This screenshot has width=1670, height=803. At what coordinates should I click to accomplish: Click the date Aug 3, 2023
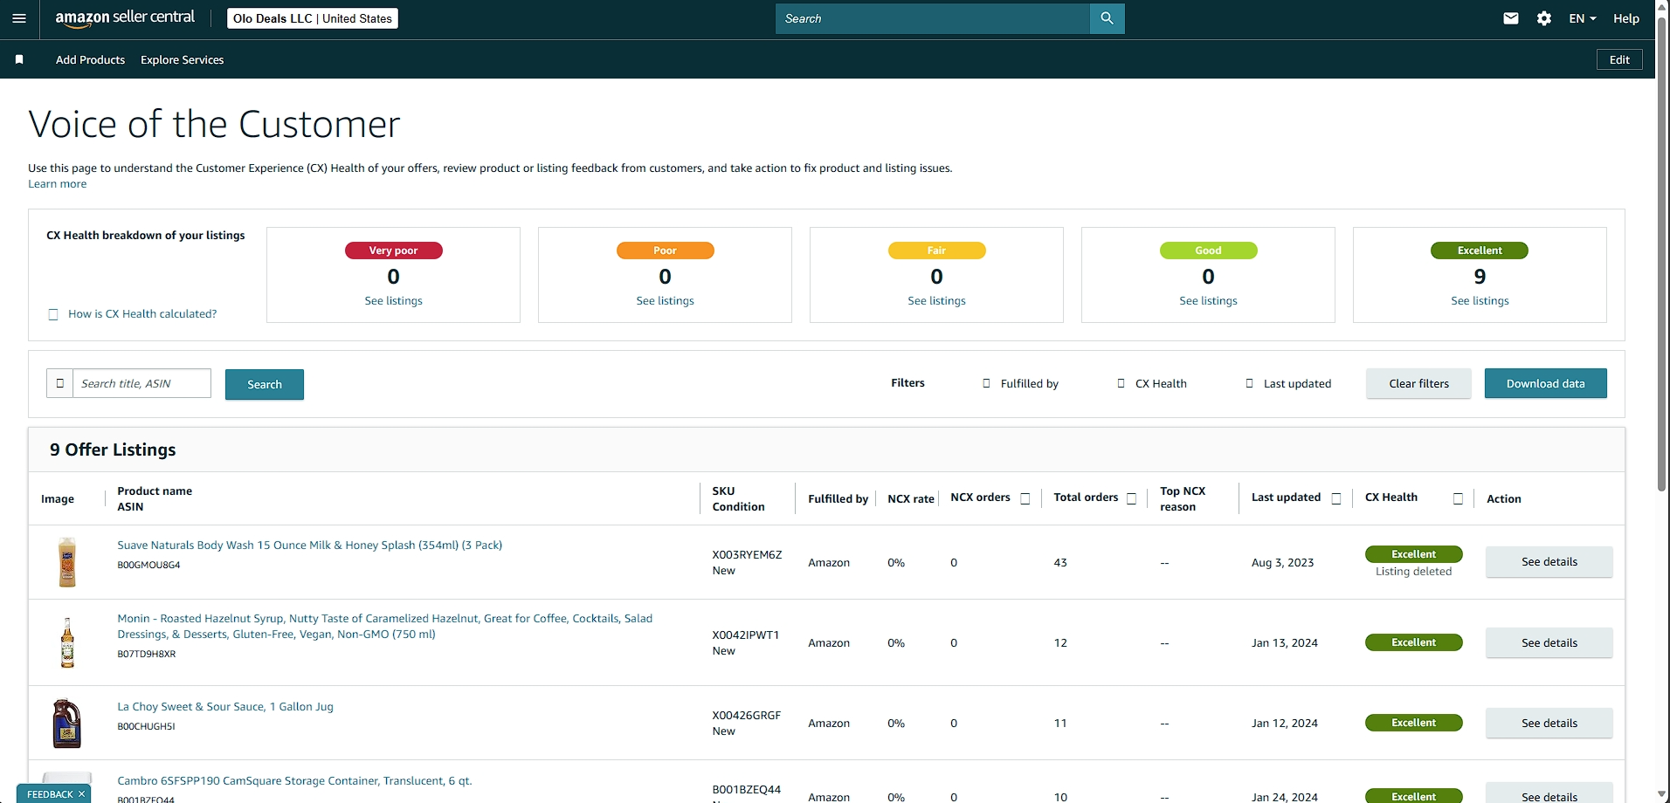[x=1282, y=563]
